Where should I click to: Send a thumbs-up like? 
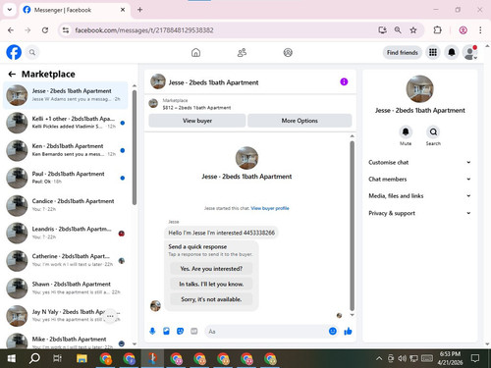pyautogui.click(x=348, y=332)
